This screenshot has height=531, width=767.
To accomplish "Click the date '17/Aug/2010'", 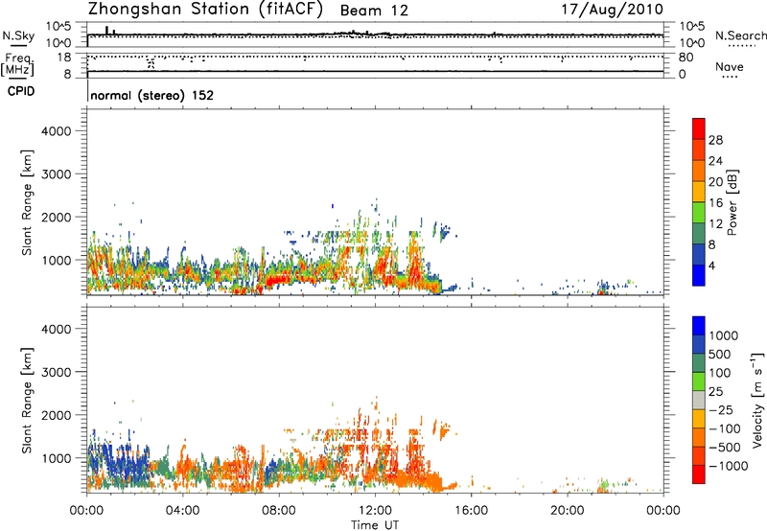I will coord(612,10).
